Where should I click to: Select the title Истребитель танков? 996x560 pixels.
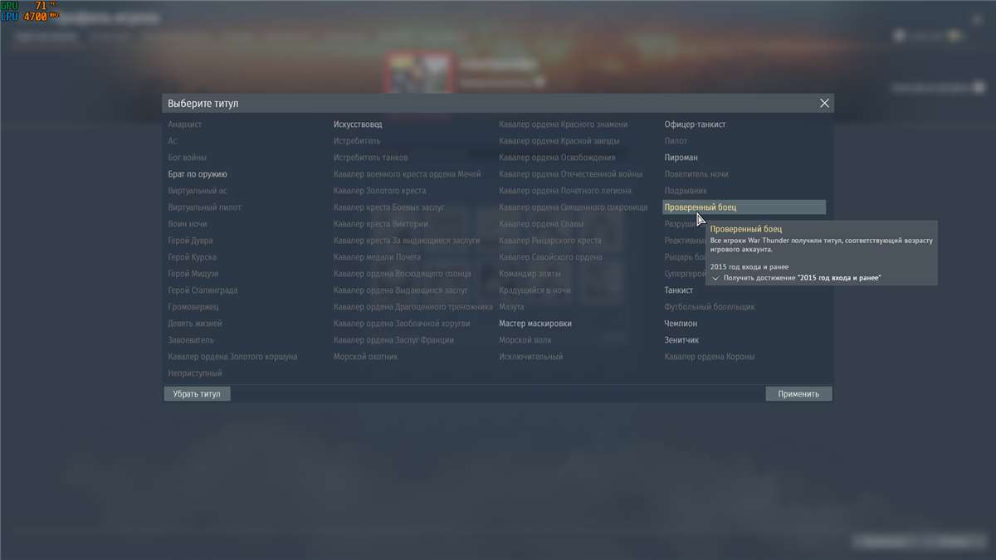[x=371, y=158]
